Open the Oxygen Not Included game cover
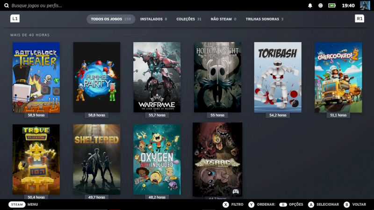374x210 pixels. point(157,159)
